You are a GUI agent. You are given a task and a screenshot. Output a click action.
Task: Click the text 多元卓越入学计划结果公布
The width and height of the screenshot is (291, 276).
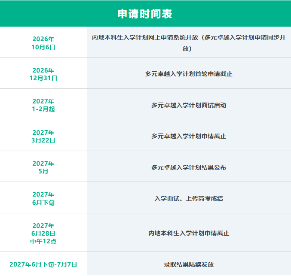click(189, 167)
